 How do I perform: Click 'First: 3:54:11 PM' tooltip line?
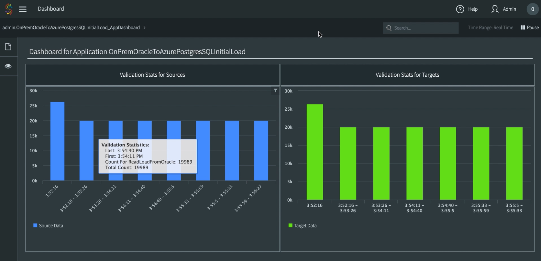124,156
